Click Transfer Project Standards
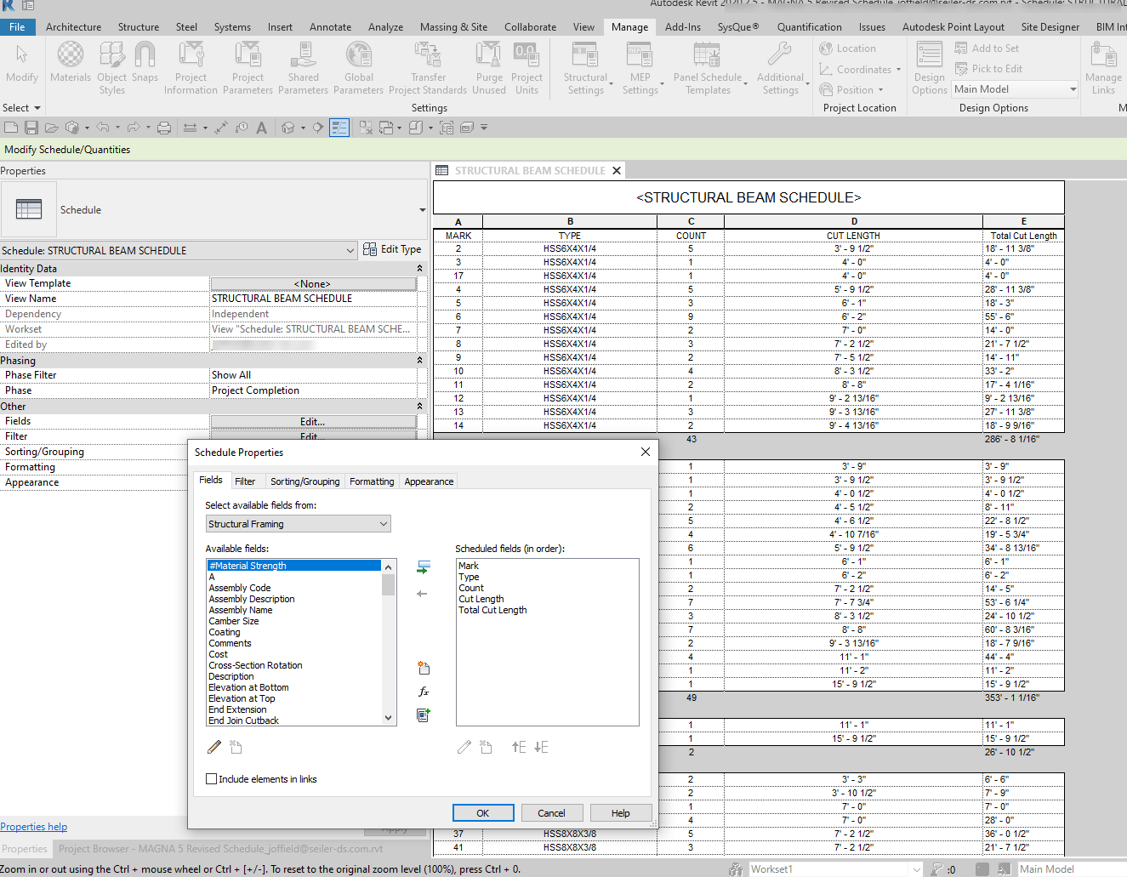 point(428,68)
